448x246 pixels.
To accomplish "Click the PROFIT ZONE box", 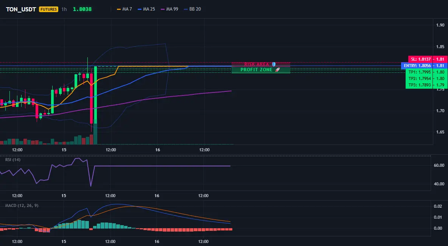I will [x=261, y=70].
